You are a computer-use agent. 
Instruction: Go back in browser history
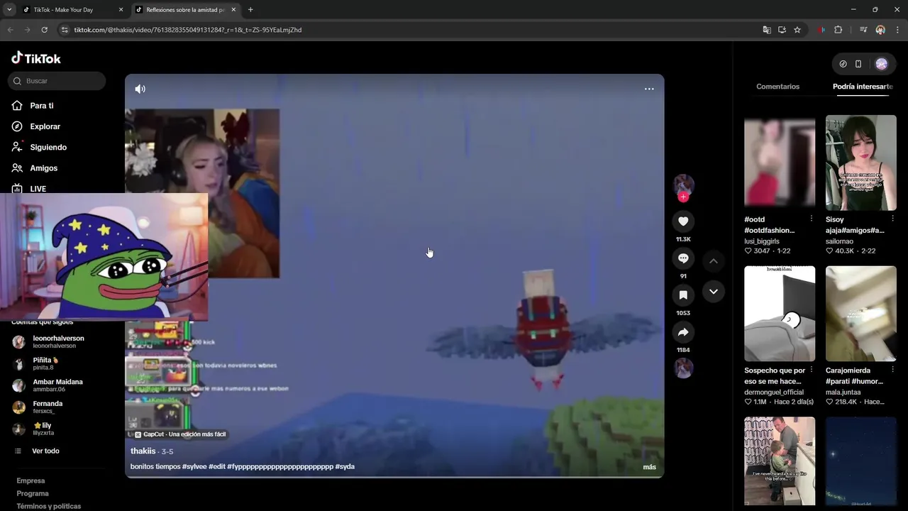pyautogui.click(x=10, y=30)
